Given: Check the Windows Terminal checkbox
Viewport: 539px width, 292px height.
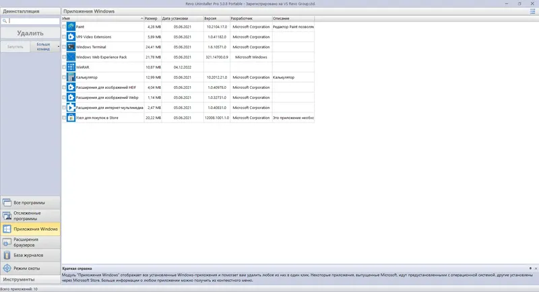Looking at the screenshot, I should 64,46.
